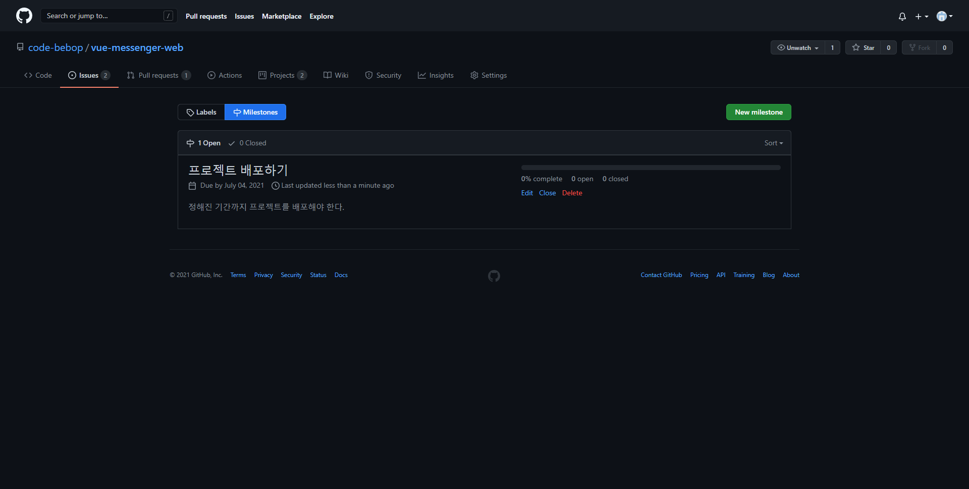Open the notifications bell
The height and width of the screenshot is (489, 969).
[x=902, y=16]
